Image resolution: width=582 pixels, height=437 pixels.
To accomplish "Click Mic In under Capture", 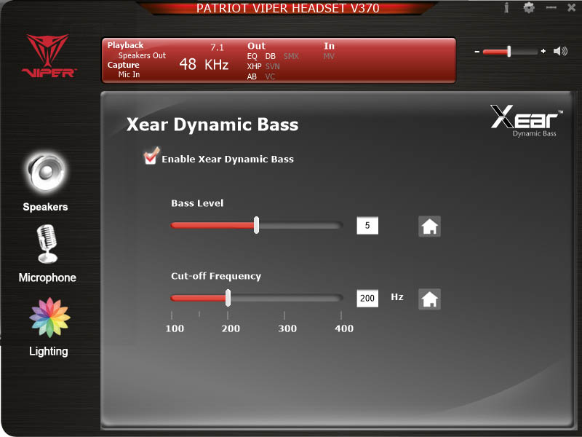I will click(x=129, y=74).
